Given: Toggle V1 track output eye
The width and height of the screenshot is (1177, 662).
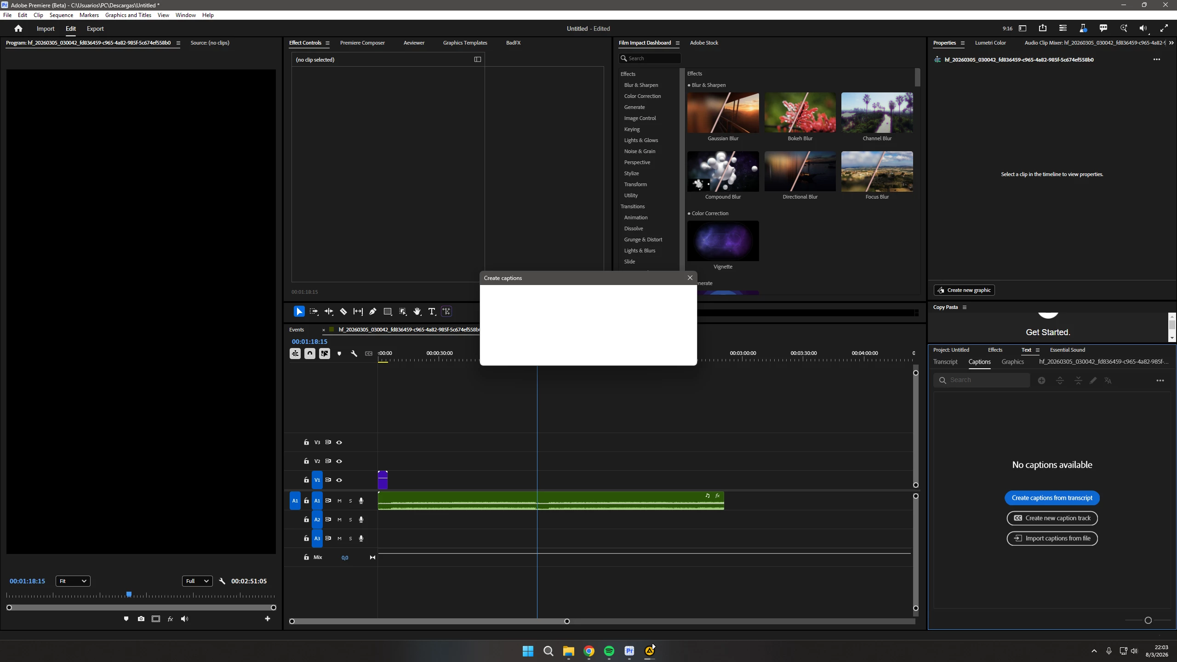Looking at the screenshot, I should pyautogui.click(x=339, y=480).
